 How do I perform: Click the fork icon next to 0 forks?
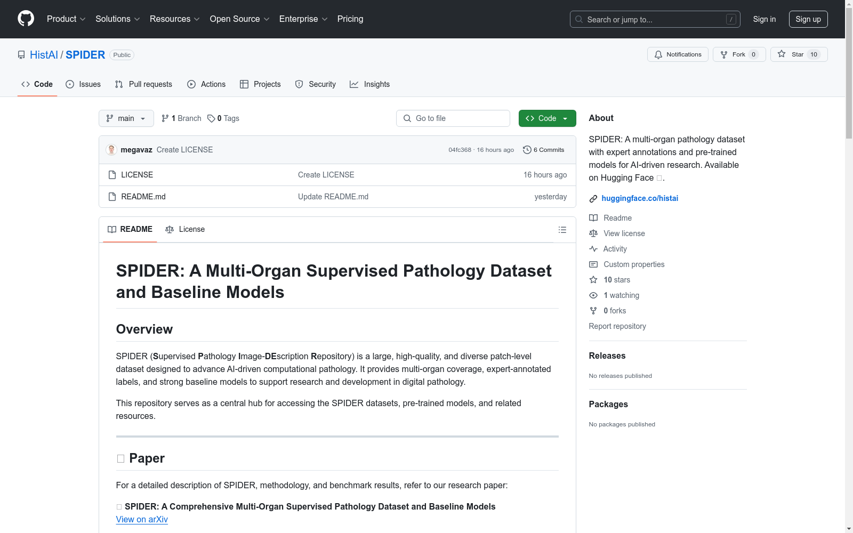pyautogui.click(x=593, y=311)
